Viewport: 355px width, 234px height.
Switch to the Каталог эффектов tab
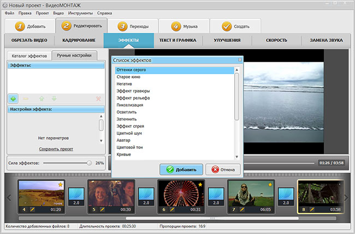29,56
